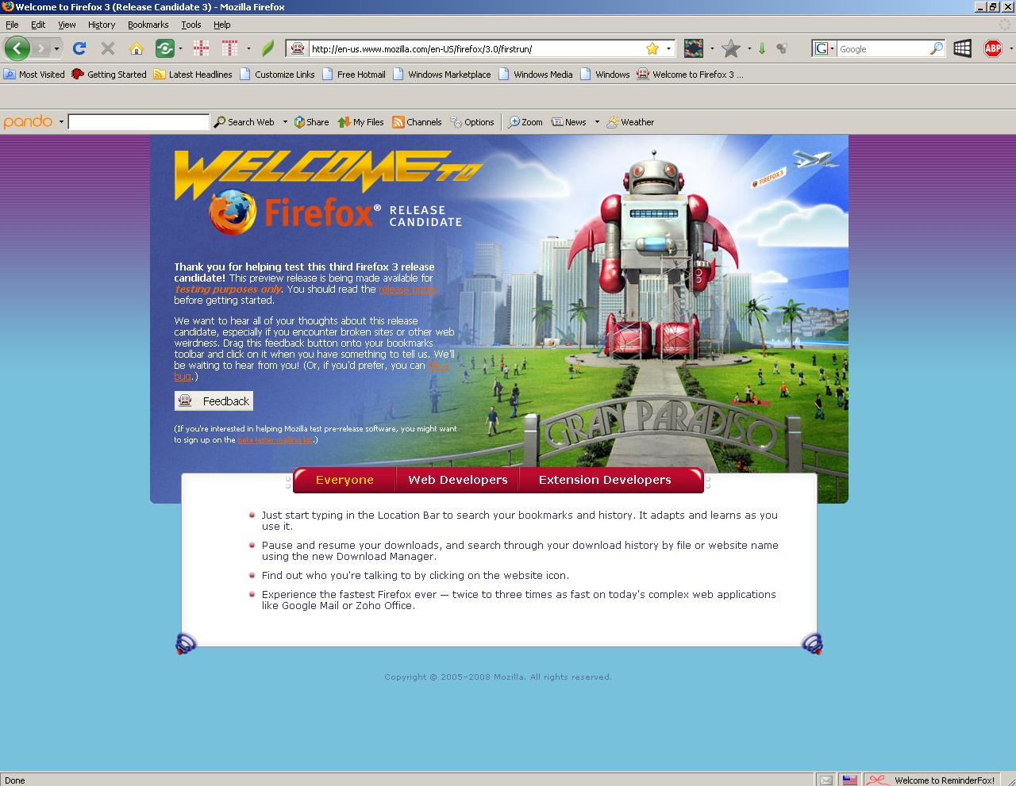Viewport: 1016px width, 786px height.
Task: Reload the page with the blue refresh icon
Action: (x=79, y=48)
